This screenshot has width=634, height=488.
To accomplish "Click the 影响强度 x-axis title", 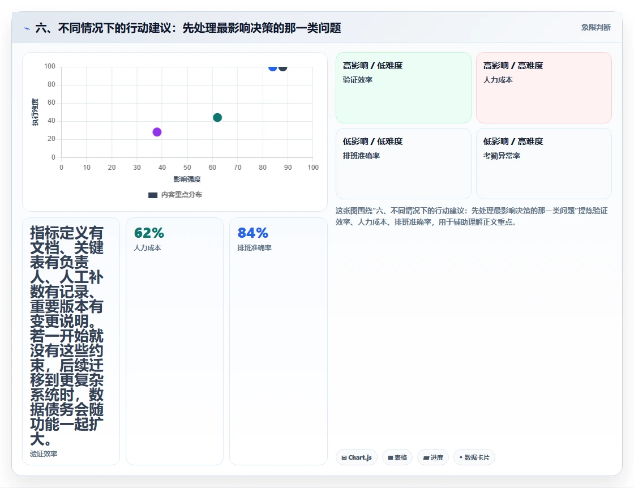I will coord(187,179).
